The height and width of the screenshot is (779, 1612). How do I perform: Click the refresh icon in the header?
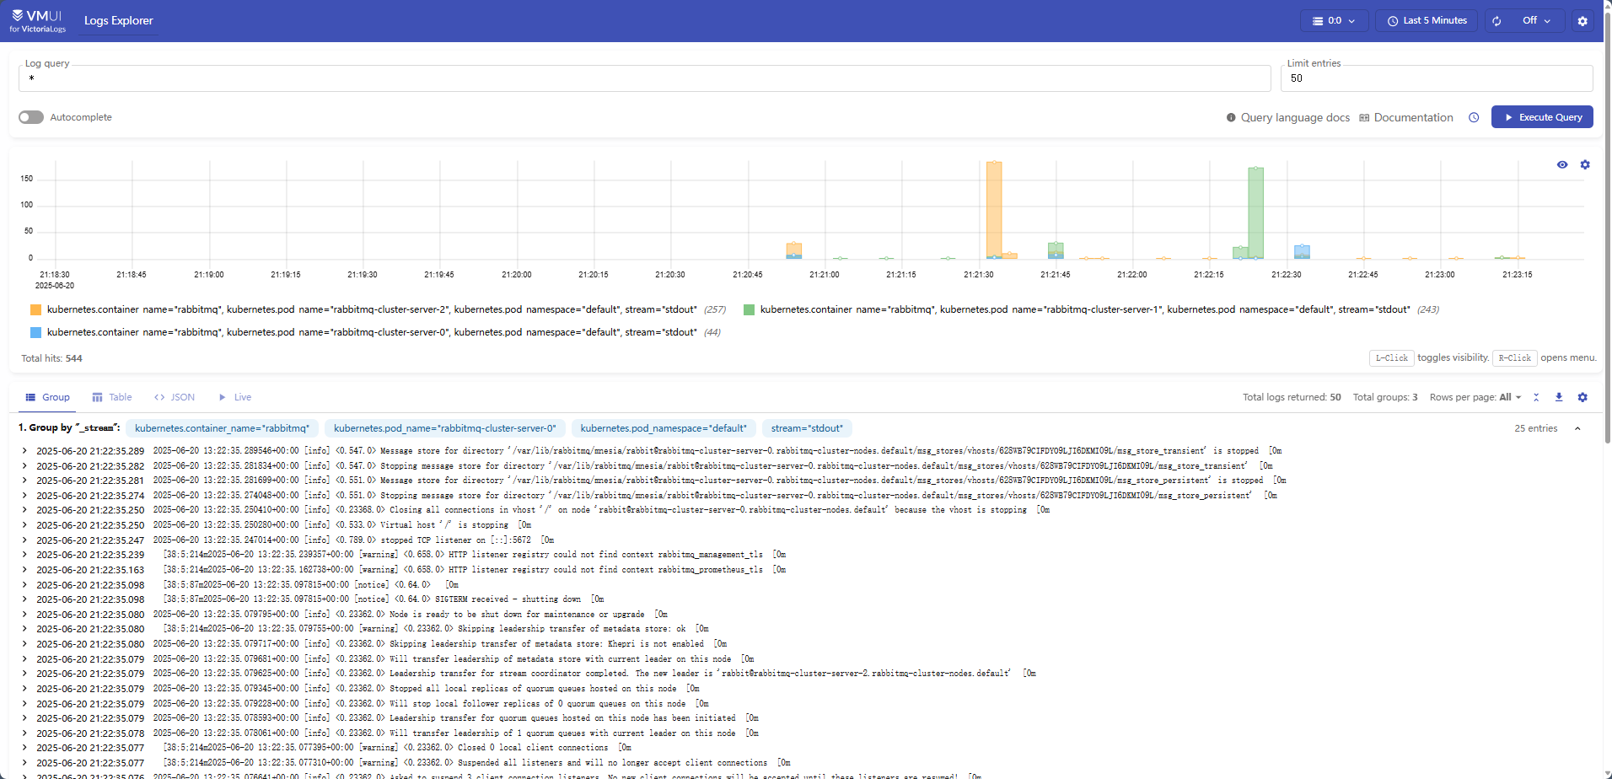click(x=1497, y=19)
